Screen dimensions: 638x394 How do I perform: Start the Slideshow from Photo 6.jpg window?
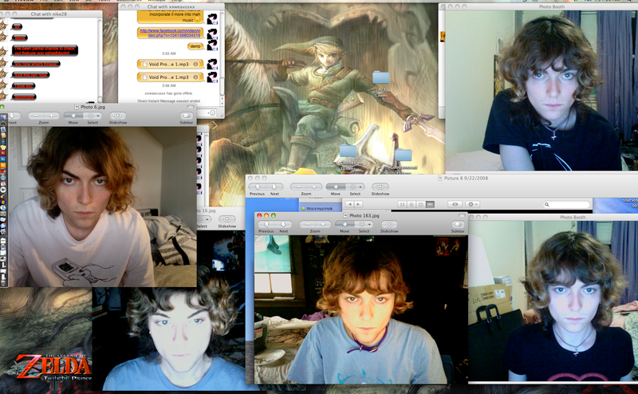click(117, 116)
